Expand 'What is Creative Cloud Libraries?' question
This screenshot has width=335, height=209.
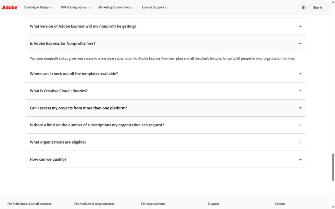166,91
